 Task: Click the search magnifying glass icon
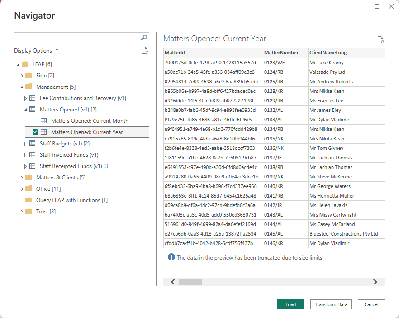(143, 38)
